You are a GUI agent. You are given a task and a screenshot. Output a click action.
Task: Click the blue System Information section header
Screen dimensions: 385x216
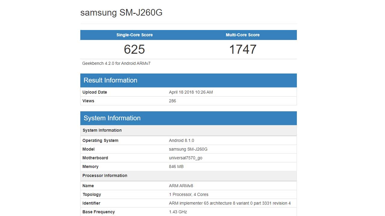189,118
